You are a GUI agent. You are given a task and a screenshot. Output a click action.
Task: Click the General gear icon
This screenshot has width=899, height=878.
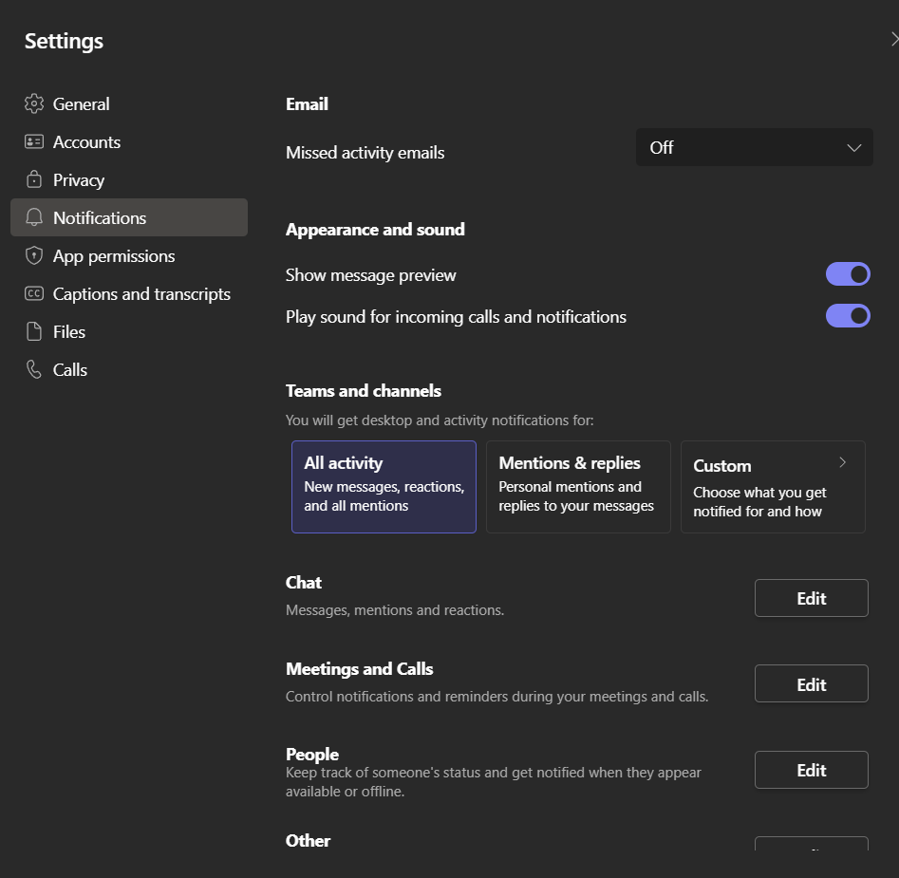coord(34,103)
